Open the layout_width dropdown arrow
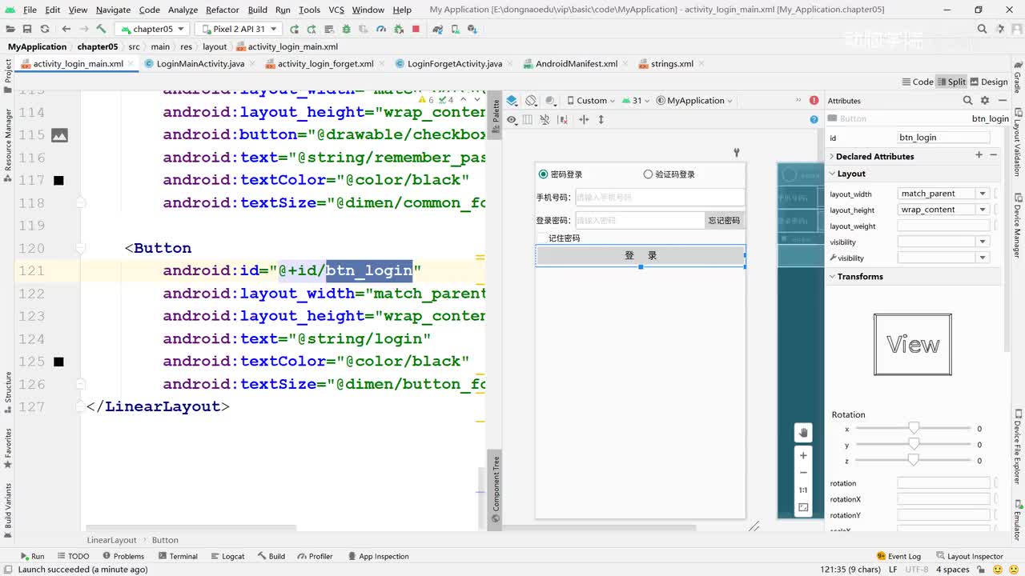Viewport: 1025px width, 576px height. pos(982,194)
